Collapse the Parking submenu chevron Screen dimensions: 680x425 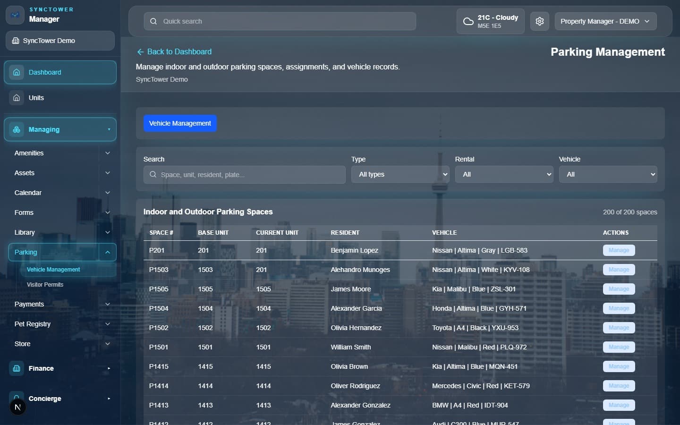(108, 252)
